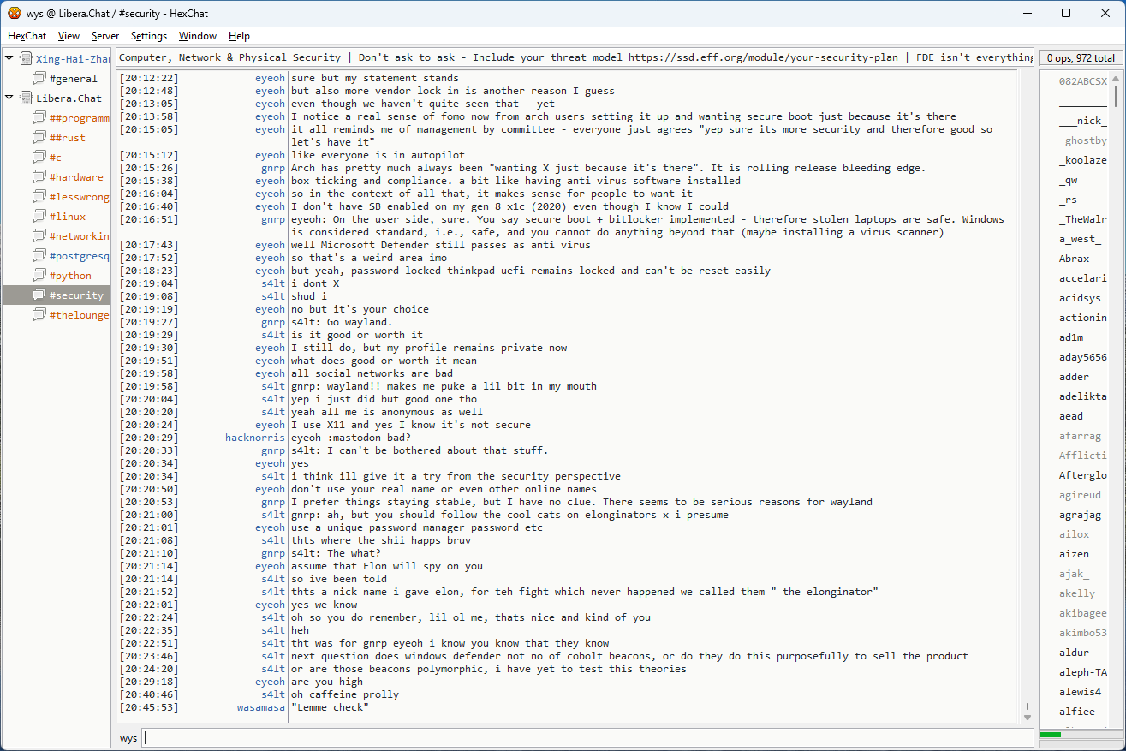This screenshot has height=751, width=1126.
Task: Switch to the ##rust channel
Action: 67,137
